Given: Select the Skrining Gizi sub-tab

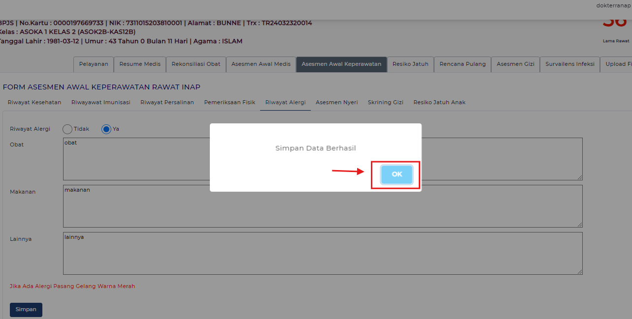Looking at the screenshot, I should (x=385, y=102).
